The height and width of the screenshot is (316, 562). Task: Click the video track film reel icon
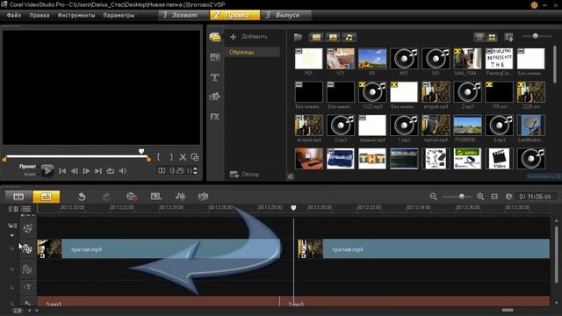tap(27, 228)
